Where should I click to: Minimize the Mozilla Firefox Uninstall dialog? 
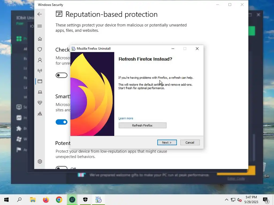(173, 49)
